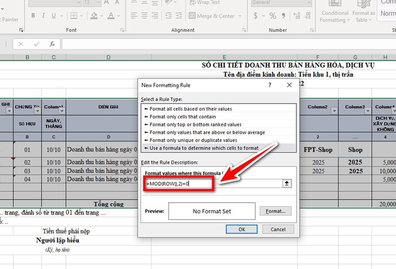Open Alignment settings dialog launcher
This screenshot has width=396, height=269.
[x=244, y=30]
